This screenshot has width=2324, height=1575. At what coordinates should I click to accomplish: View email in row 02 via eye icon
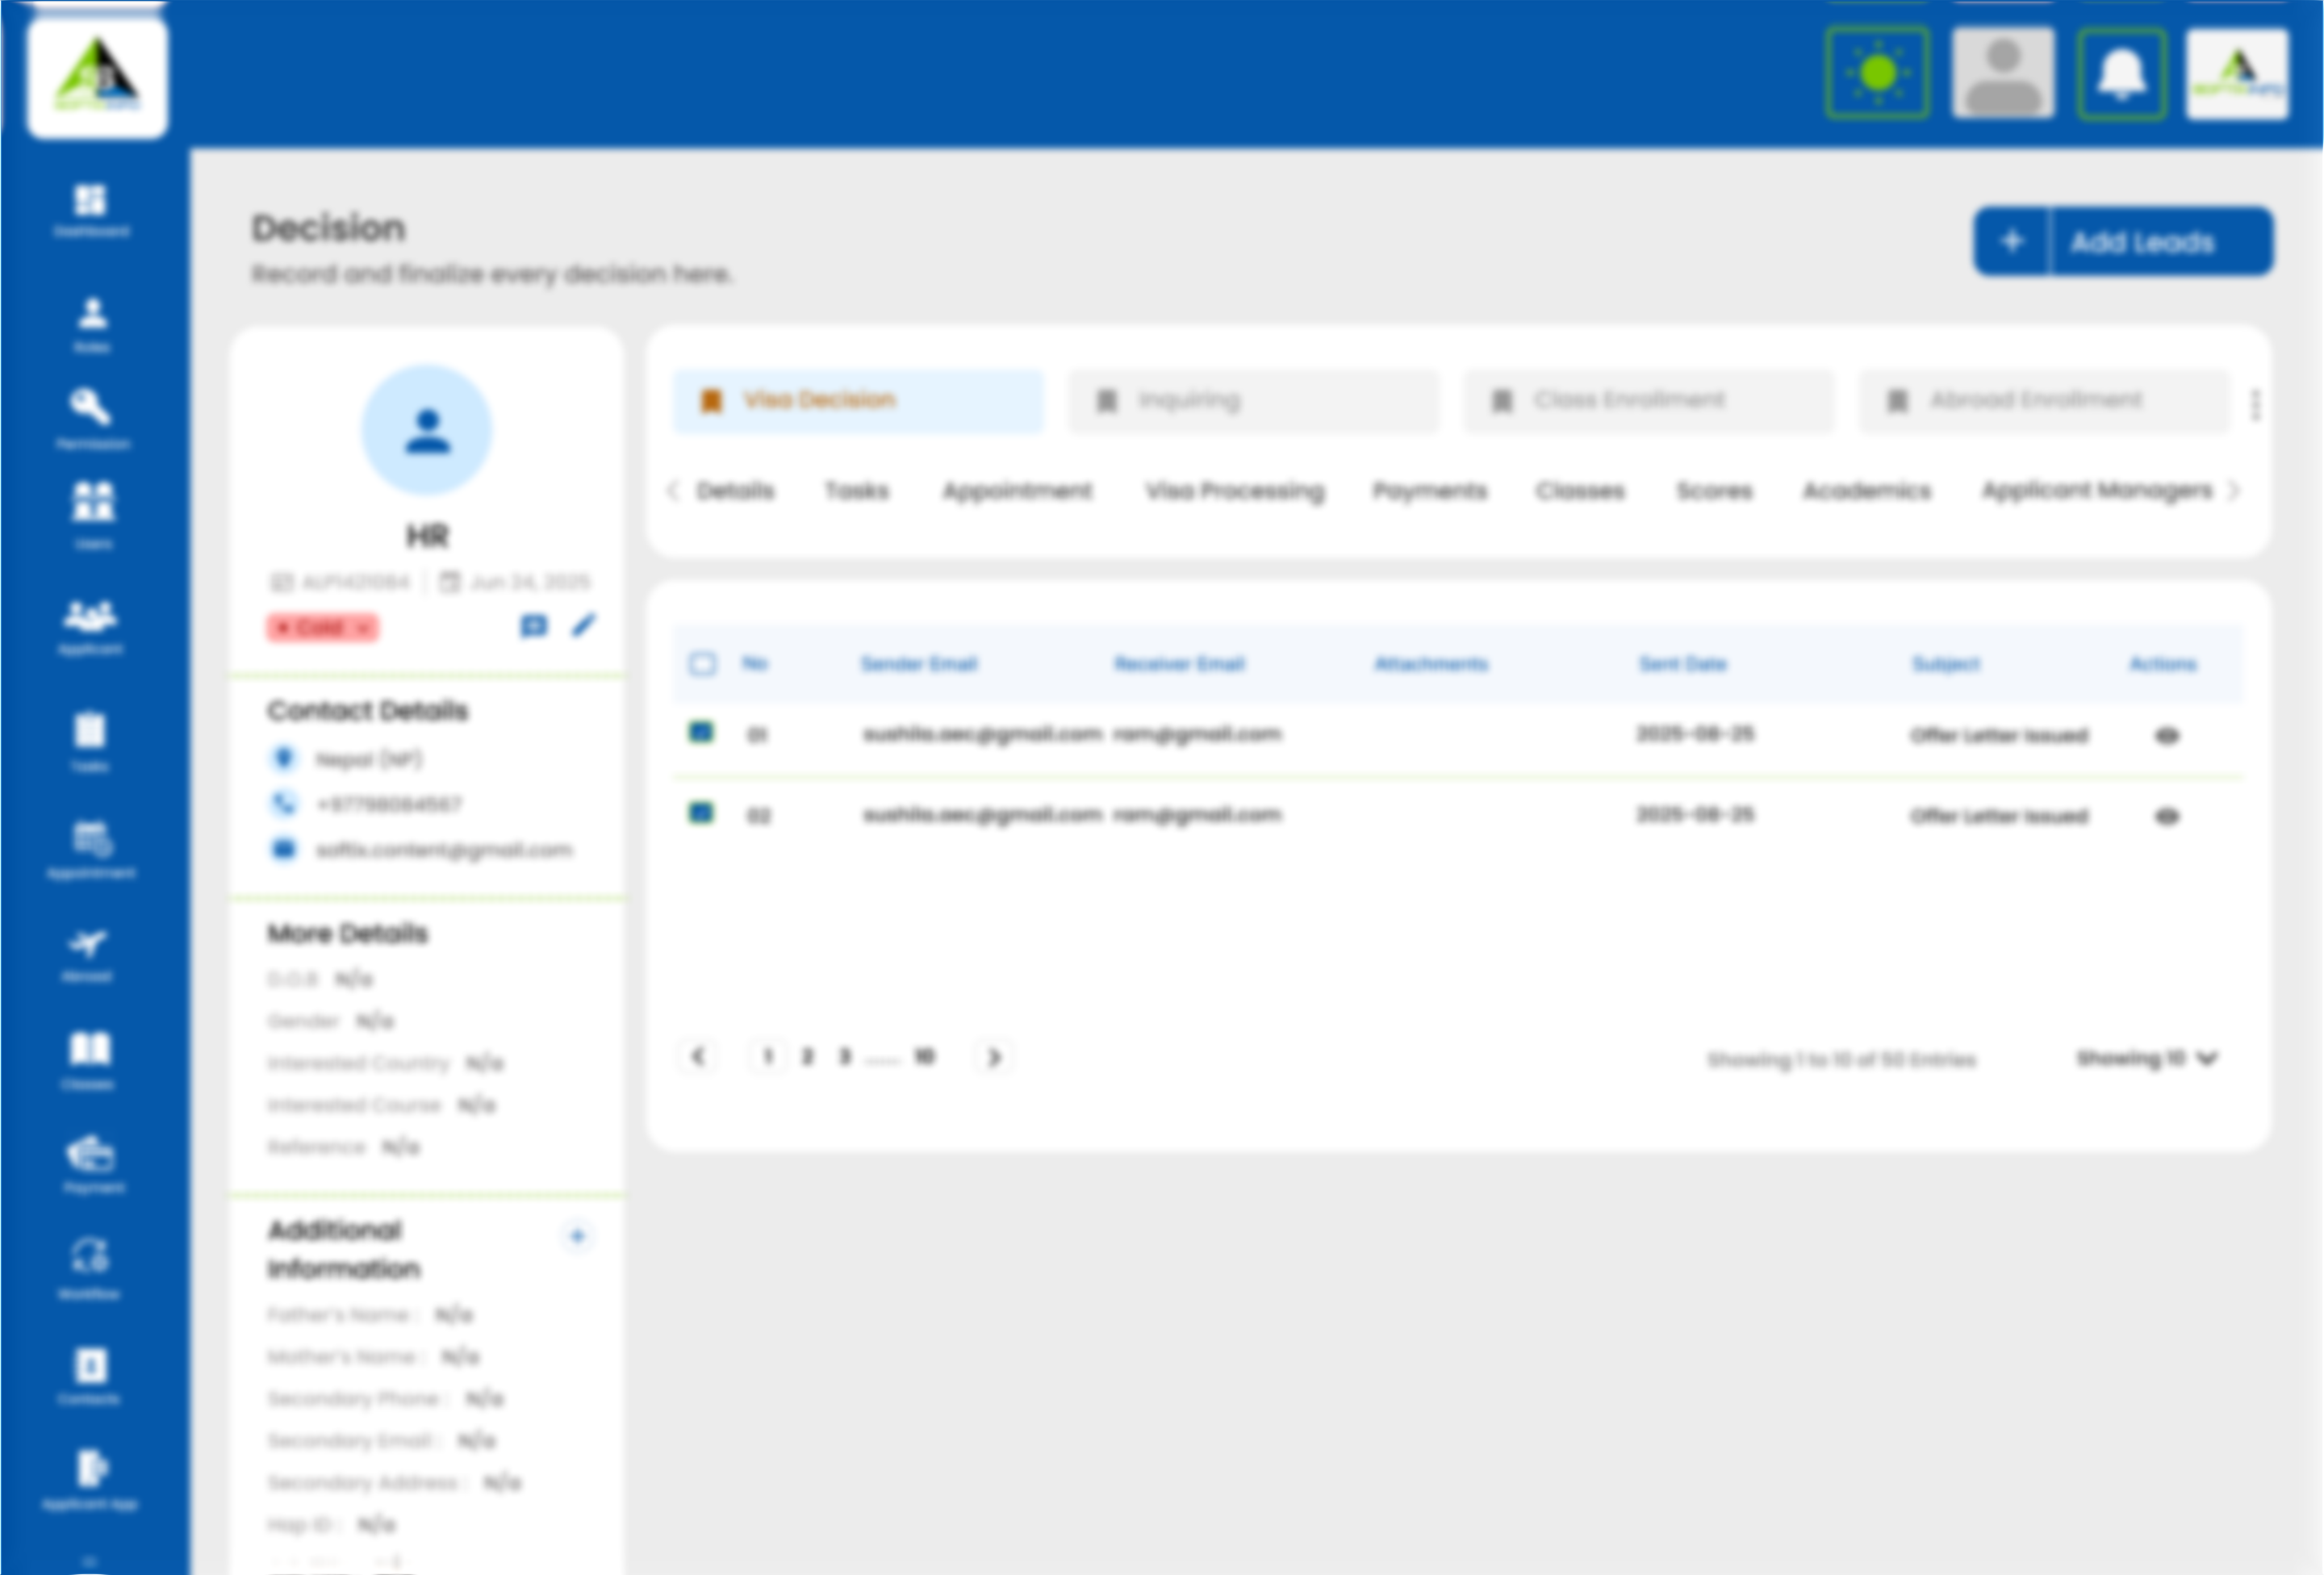[x=2166, y=816]
